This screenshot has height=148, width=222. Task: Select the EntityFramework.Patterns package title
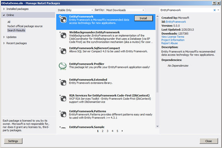pos(87,111)
